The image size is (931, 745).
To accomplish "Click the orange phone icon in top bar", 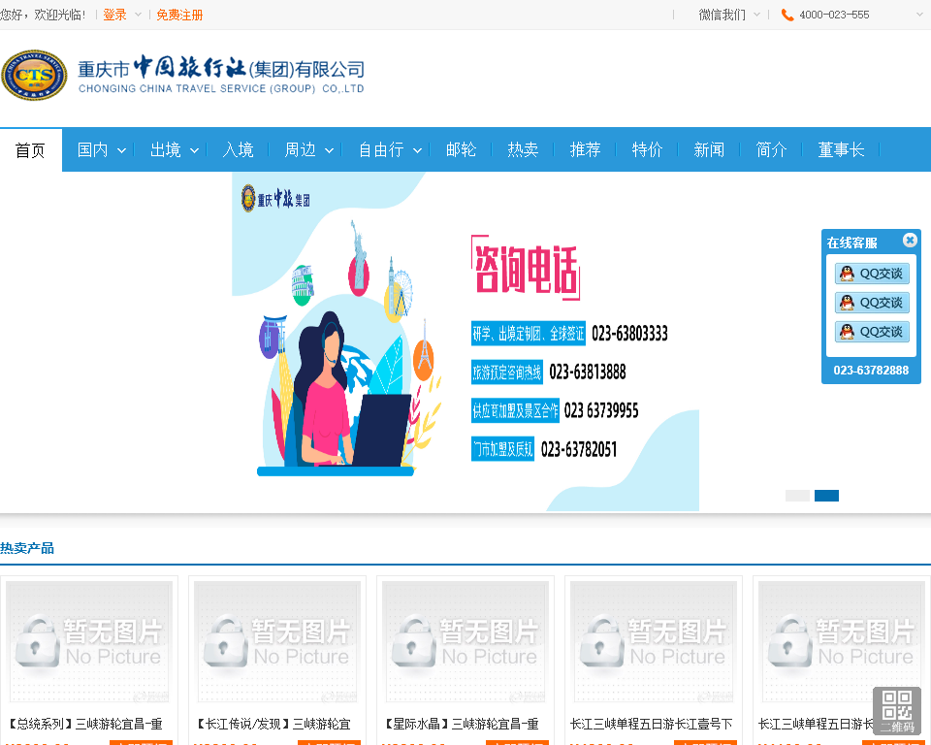I will [787, 15].
